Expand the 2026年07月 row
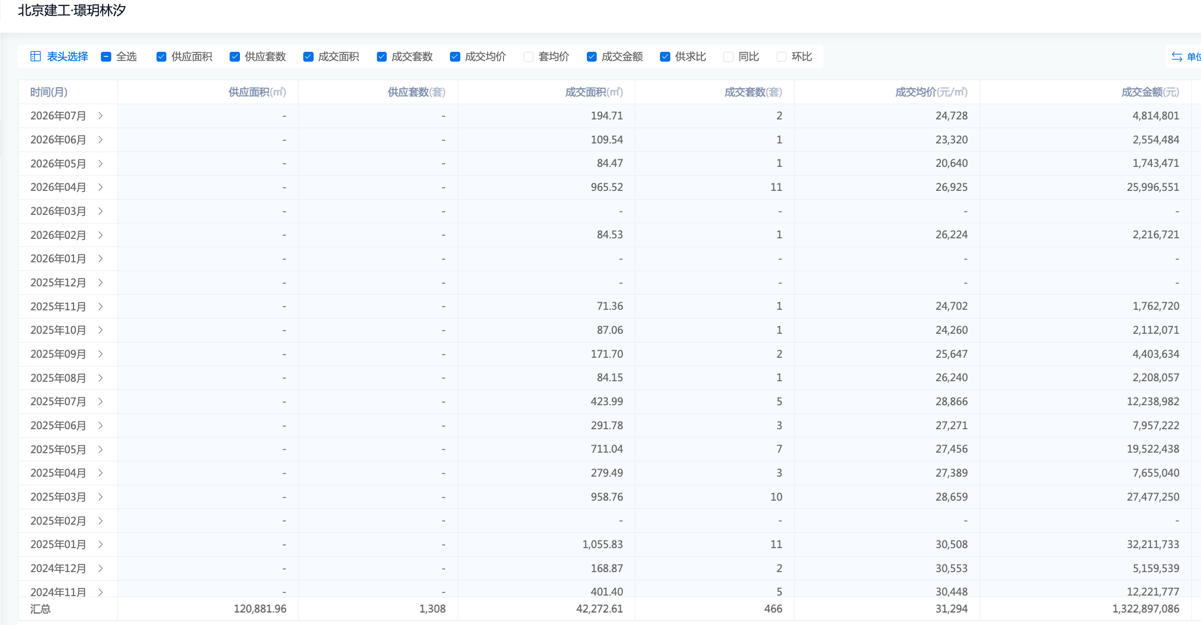 100,116
